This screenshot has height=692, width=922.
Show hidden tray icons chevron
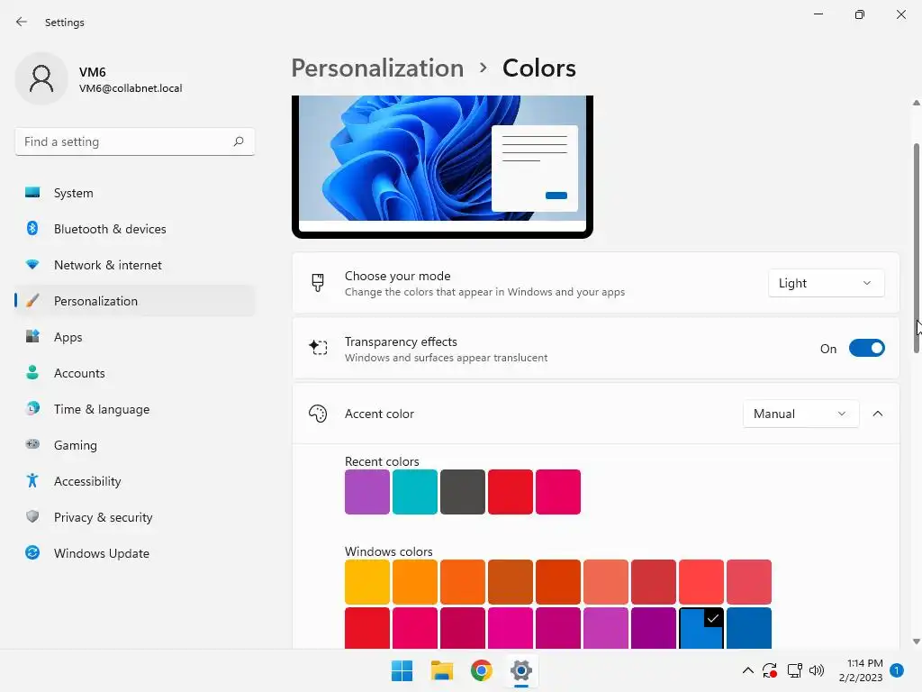click(747, 670)
